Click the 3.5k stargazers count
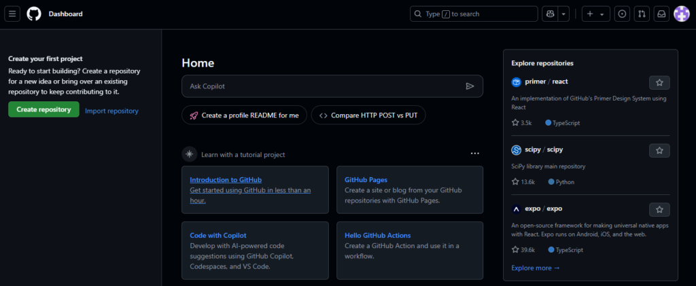 click(521, 123)
